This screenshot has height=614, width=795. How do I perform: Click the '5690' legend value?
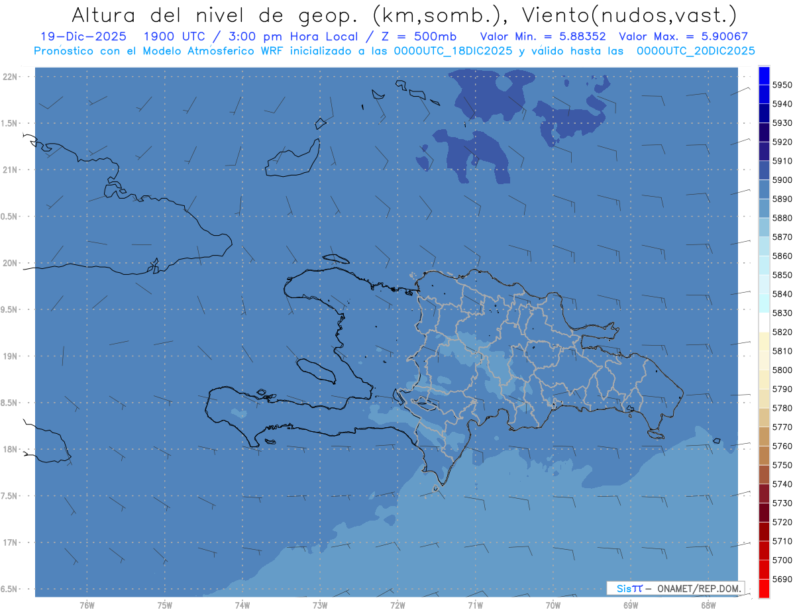tap(782, 579)
